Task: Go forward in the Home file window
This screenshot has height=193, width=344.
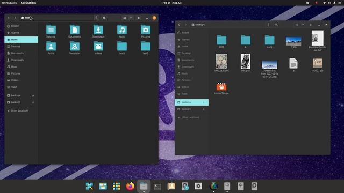Action: [15, 18]
